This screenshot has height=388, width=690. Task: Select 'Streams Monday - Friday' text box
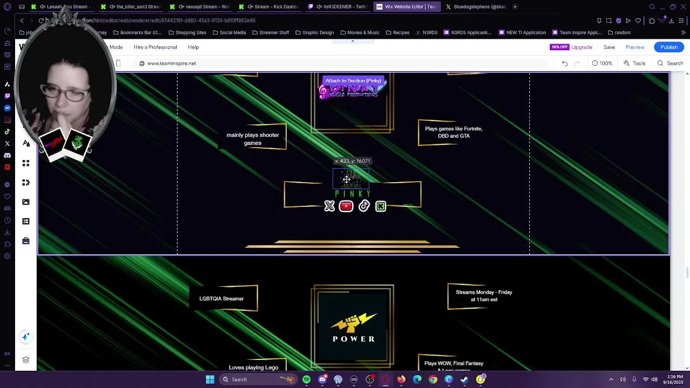(484, 296)
